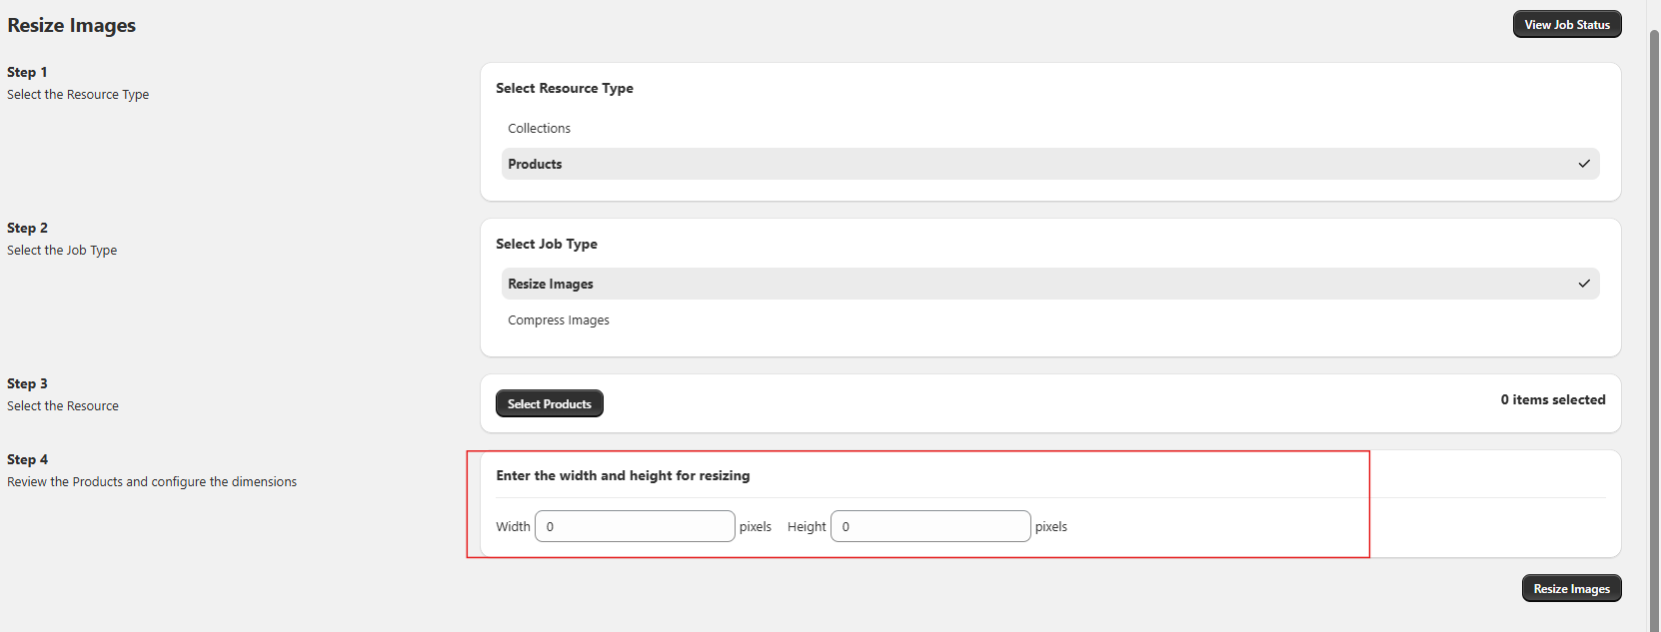Focus the Width input field
This screenshot has height=632, width=1661.
[635, 526]
